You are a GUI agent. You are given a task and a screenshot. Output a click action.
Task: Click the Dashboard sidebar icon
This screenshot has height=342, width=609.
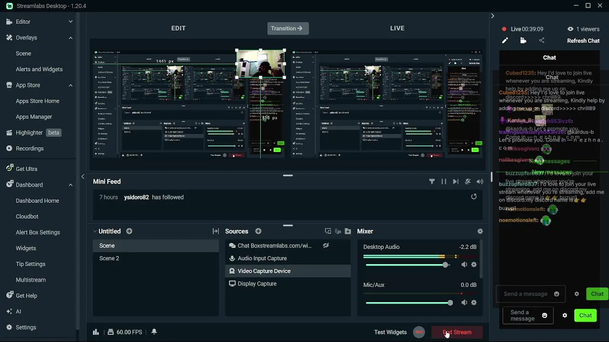[x=9, y=185]
